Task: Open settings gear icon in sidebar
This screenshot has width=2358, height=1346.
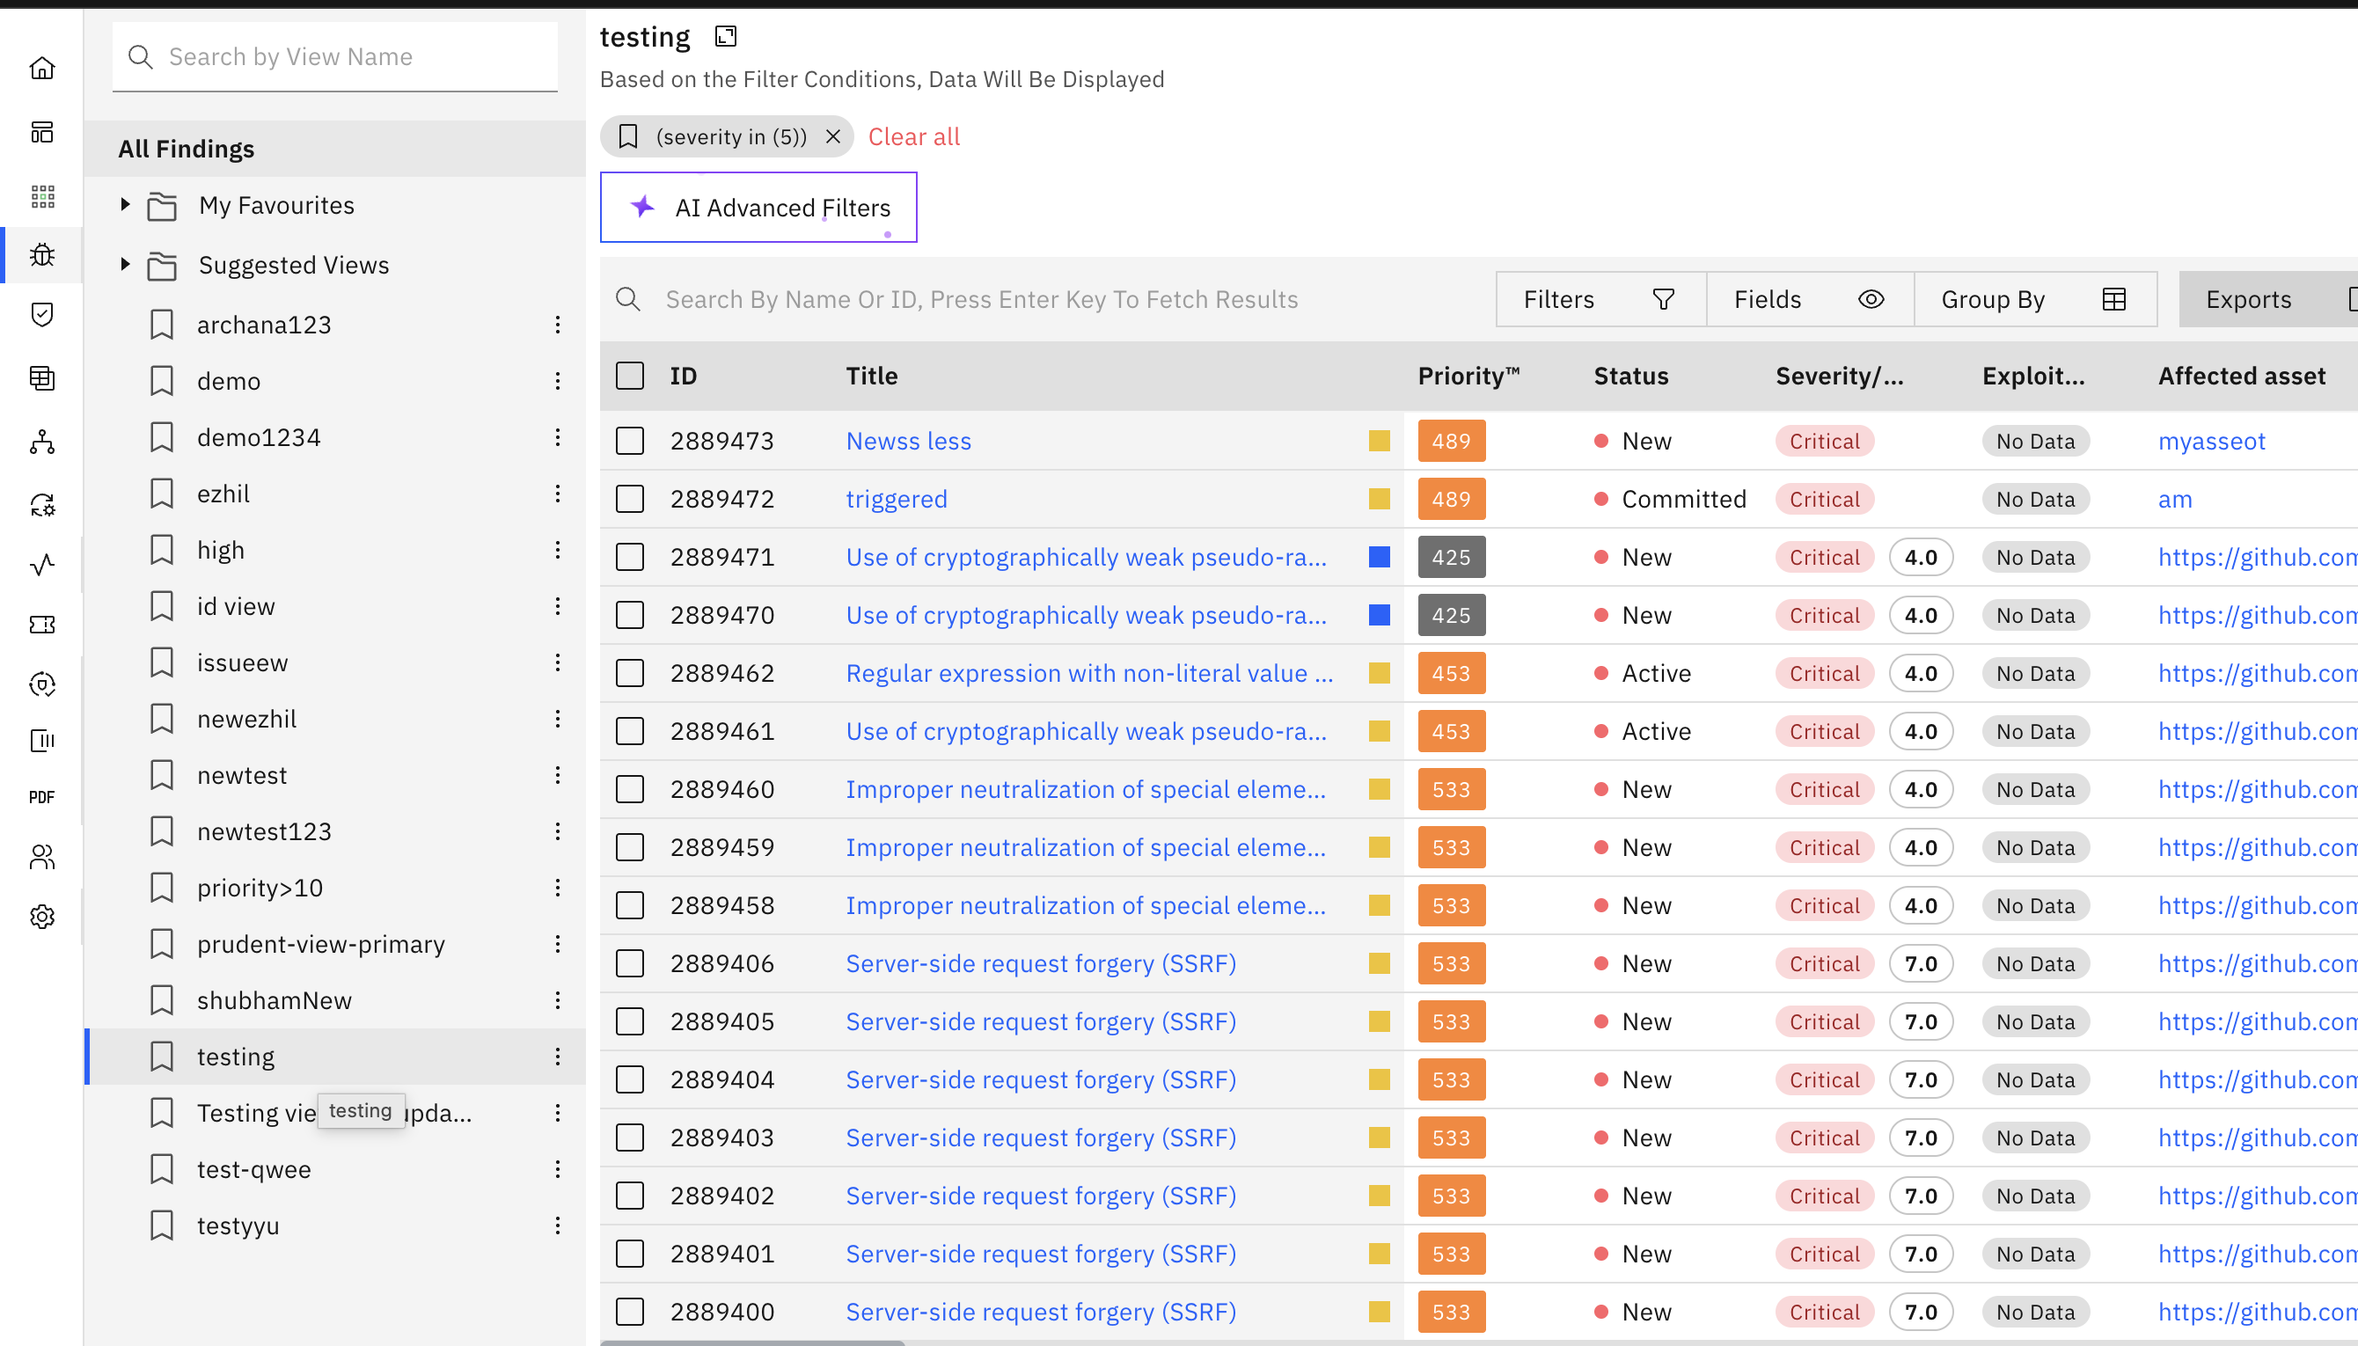Action: [42, 916]
